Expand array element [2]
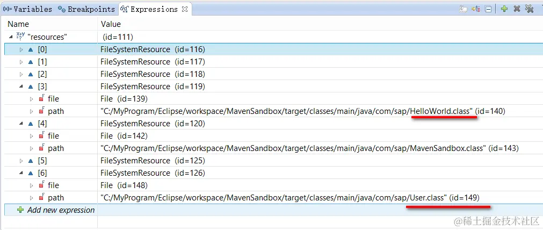The width and height of the screenshot is (543, 230). (x=21, y=75)
